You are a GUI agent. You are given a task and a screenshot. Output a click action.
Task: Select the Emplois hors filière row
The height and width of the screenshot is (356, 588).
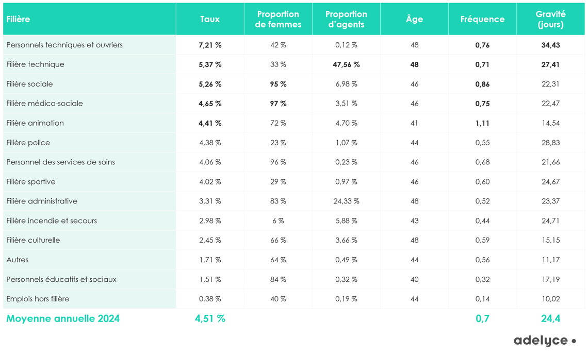38,299
